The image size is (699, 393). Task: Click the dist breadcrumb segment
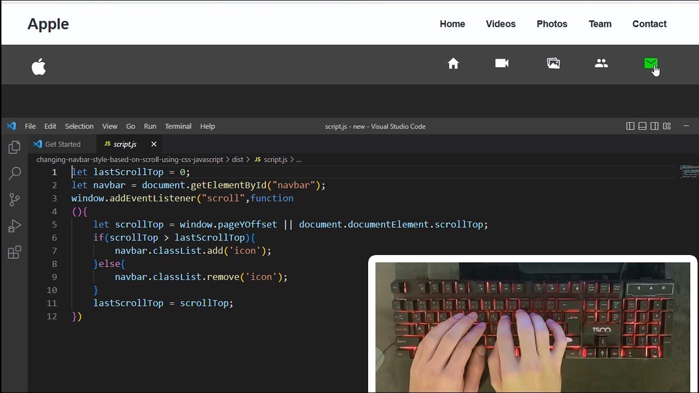click(238, 159)
